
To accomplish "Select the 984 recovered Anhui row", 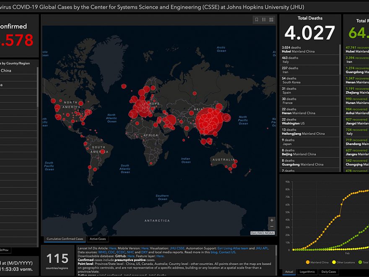I will coord(356,111).
